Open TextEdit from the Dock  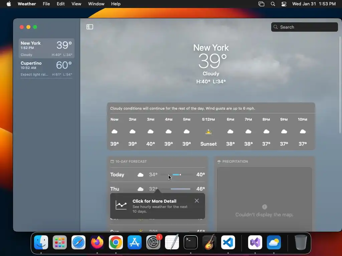click(x=172, y=242)
